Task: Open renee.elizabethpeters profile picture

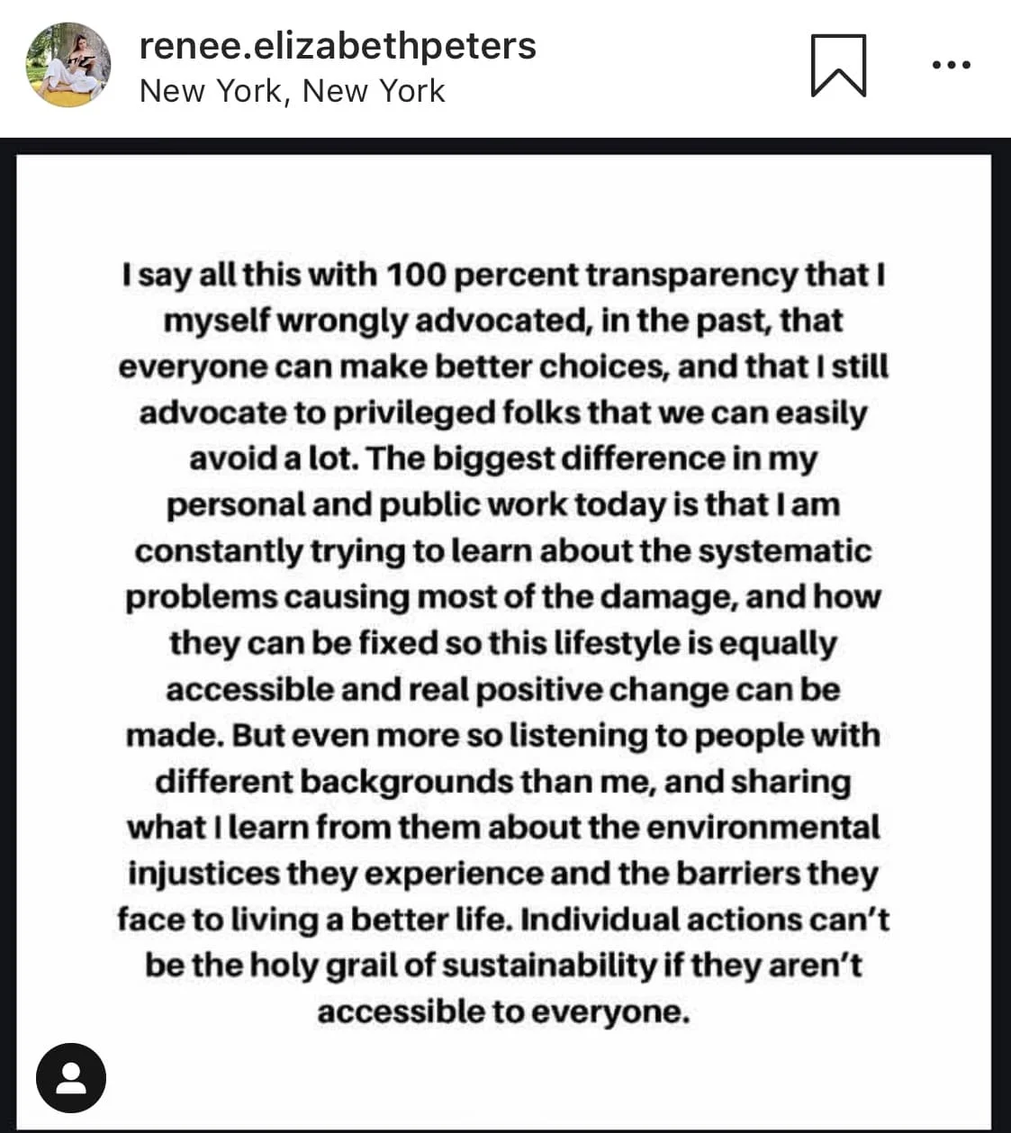Action: (69, 66)
